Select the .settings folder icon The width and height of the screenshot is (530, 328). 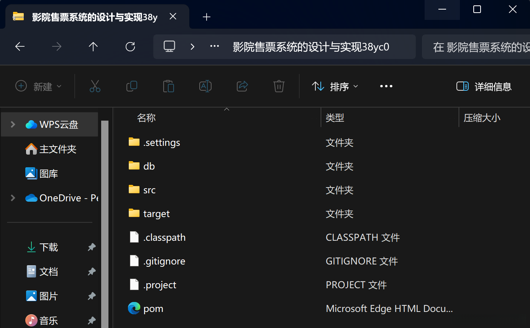[x=134, y=142]
